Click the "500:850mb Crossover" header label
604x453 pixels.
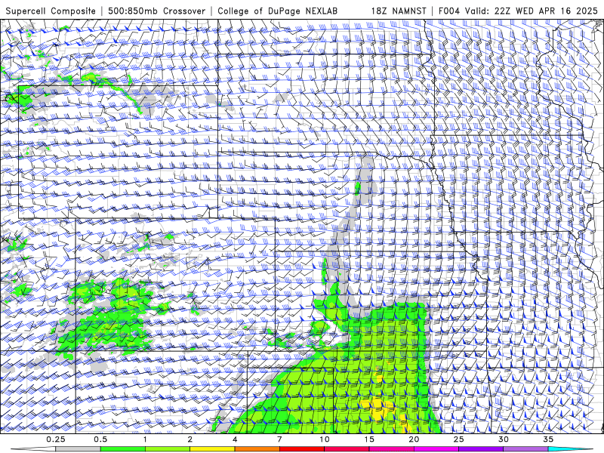(x=157, y=11)
